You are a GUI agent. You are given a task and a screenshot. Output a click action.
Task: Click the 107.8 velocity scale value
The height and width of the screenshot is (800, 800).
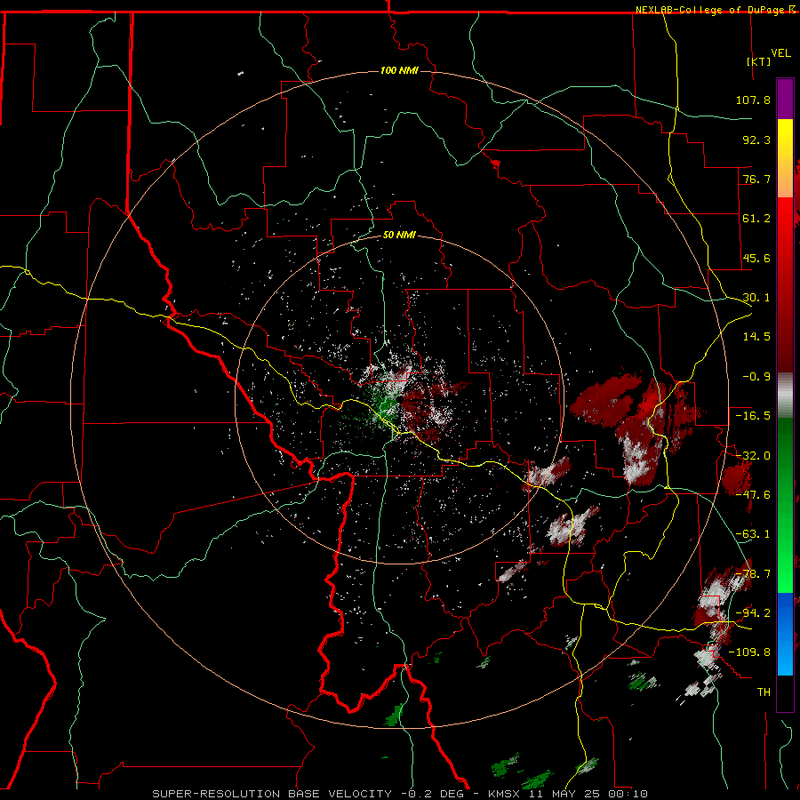point(753,100)
